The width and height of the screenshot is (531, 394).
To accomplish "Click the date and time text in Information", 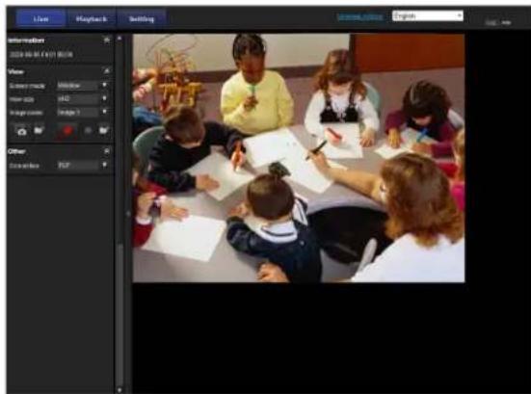I will coord(41,55).
